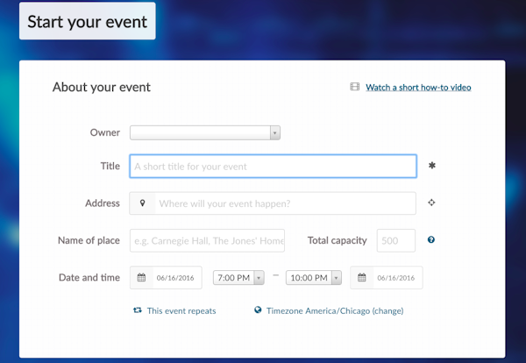Open the Owner dropdown
Image resolution: width=526 pixels, height=363 pixels.
pyautogui.click(x=205, y=133)
